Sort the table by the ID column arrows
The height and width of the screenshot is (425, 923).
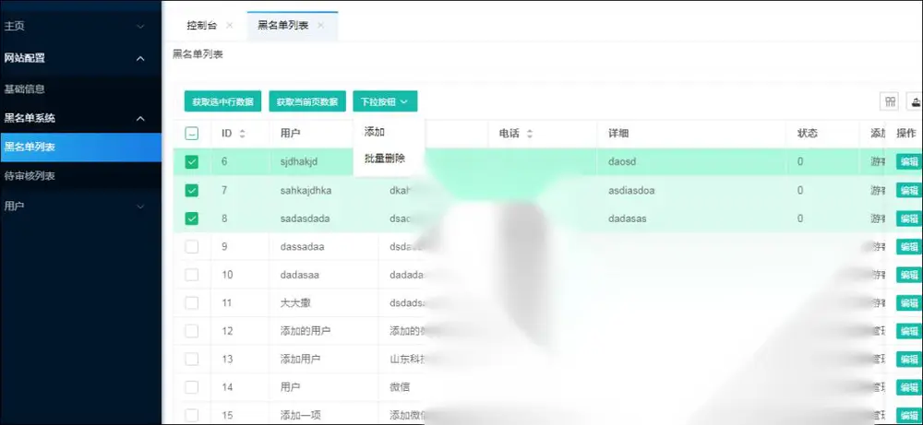(x=242, y=134)
